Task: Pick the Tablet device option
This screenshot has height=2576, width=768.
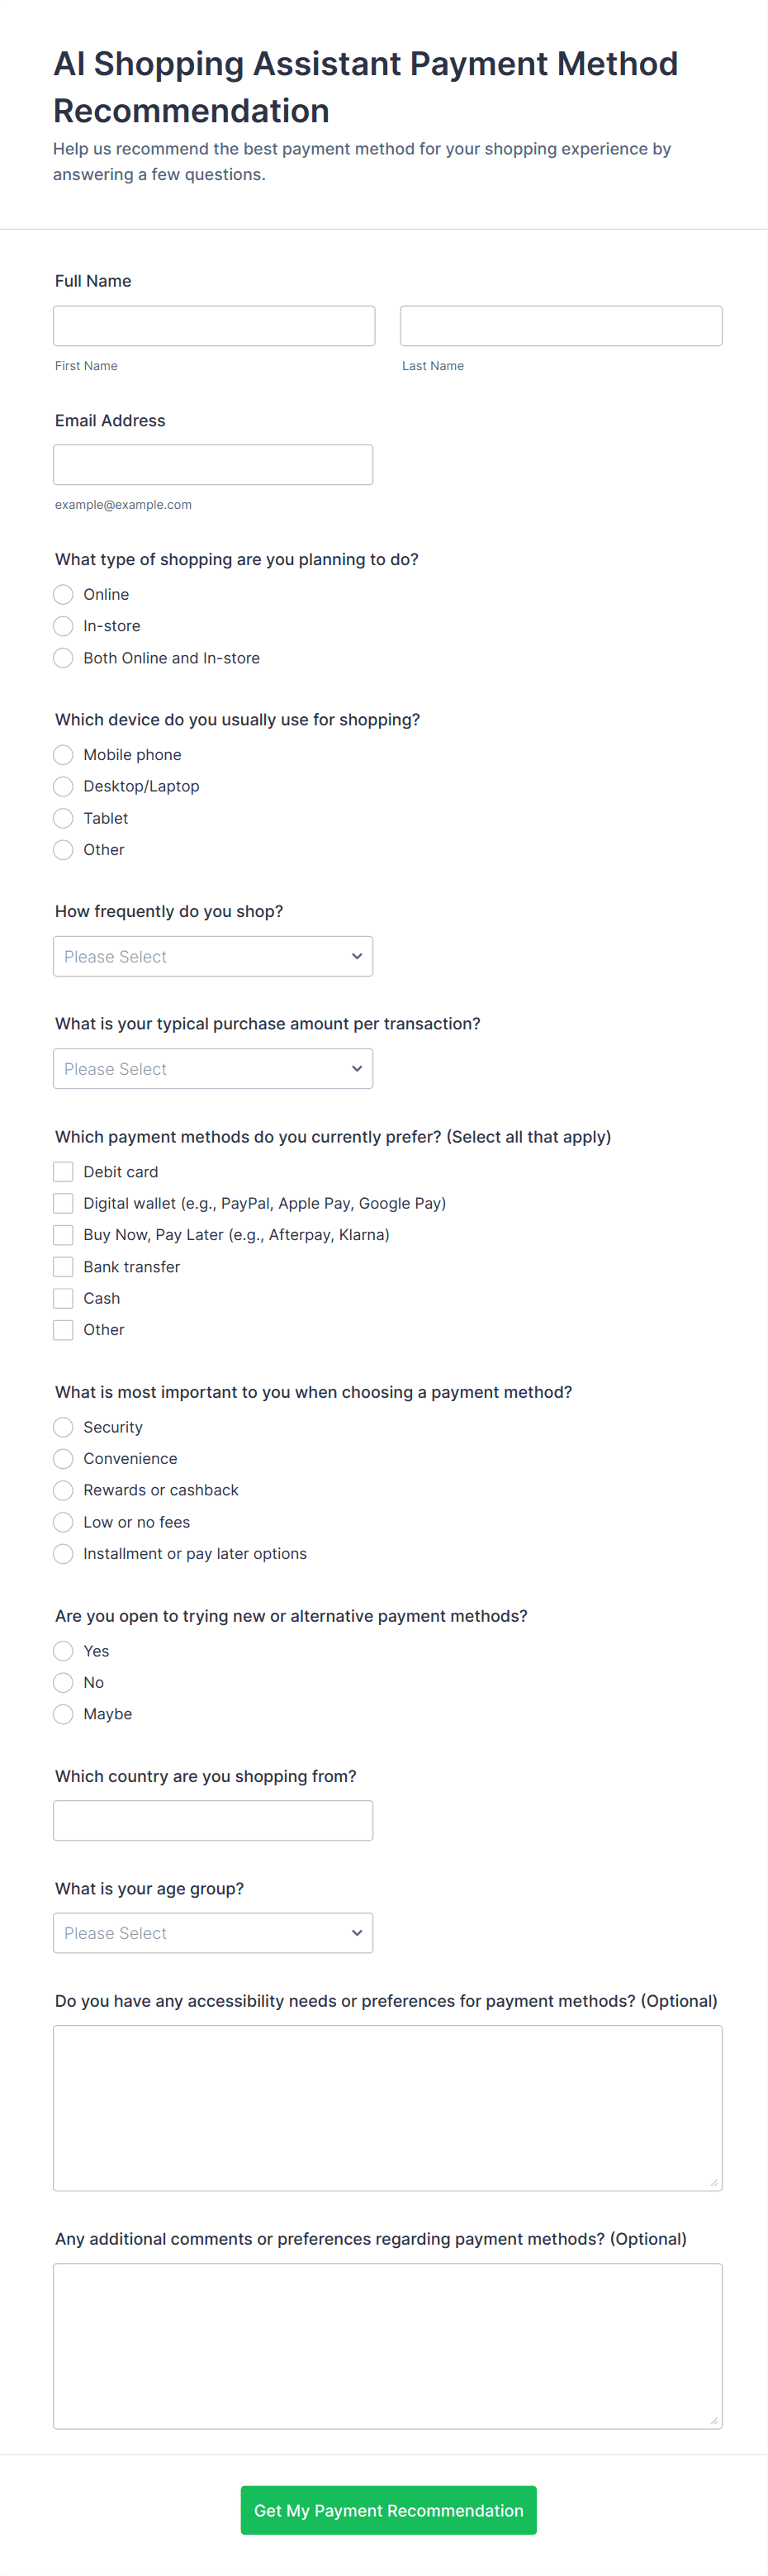Action: coord(63,818)
